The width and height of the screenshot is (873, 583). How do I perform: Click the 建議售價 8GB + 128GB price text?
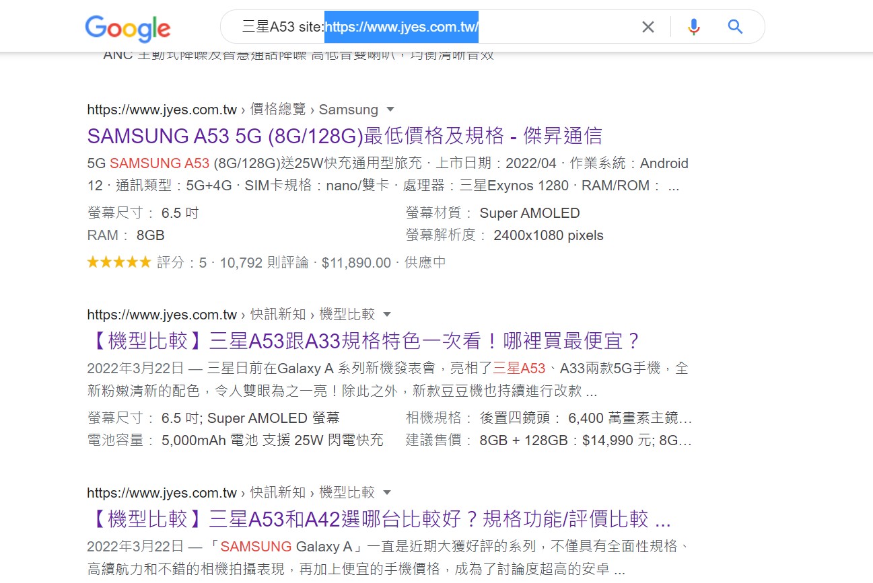pyautogui.click(x=549, y=440)
